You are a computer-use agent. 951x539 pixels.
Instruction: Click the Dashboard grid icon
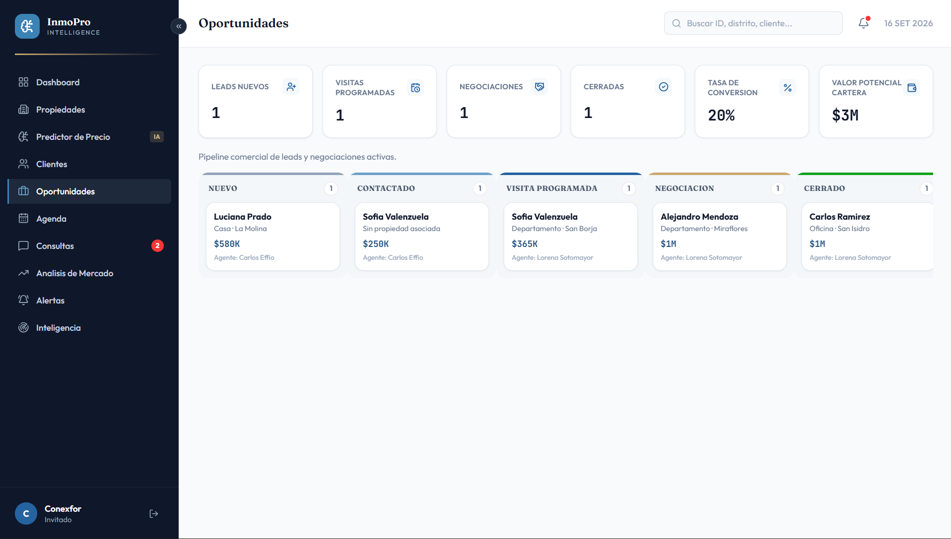pyautogui.click(x=23, y=82)
